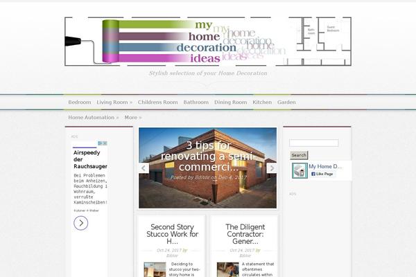Go to the Bathroom category
The image size is (416, 277).
[196, 102]
